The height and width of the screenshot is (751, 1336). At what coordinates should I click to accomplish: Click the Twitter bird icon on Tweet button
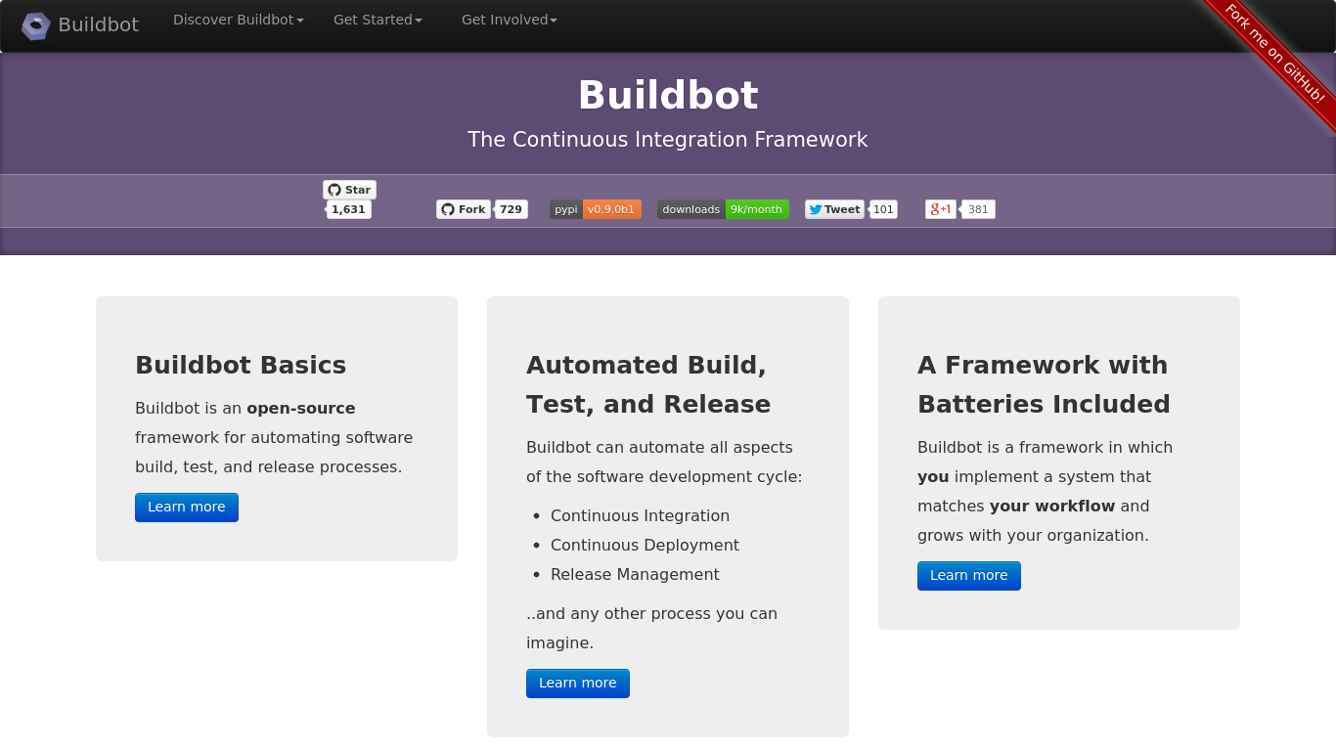814,208
